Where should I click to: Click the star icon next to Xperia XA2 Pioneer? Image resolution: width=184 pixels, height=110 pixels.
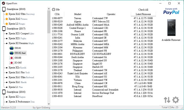7,19
